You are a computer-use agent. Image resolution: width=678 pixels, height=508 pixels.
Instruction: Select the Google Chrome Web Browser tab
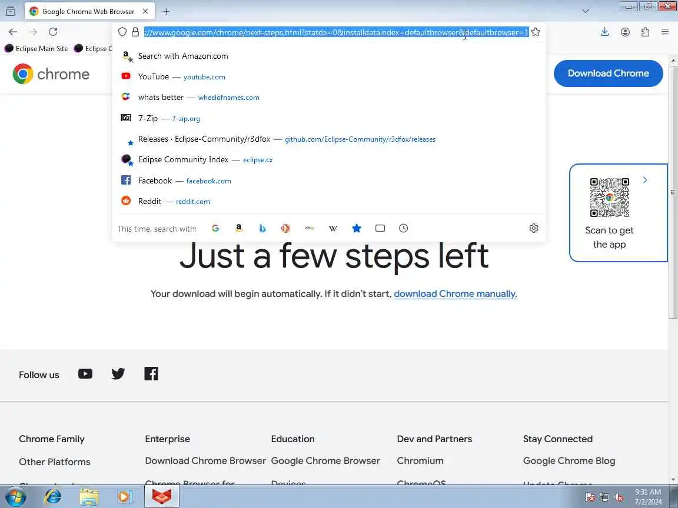(x=89, y=12)
